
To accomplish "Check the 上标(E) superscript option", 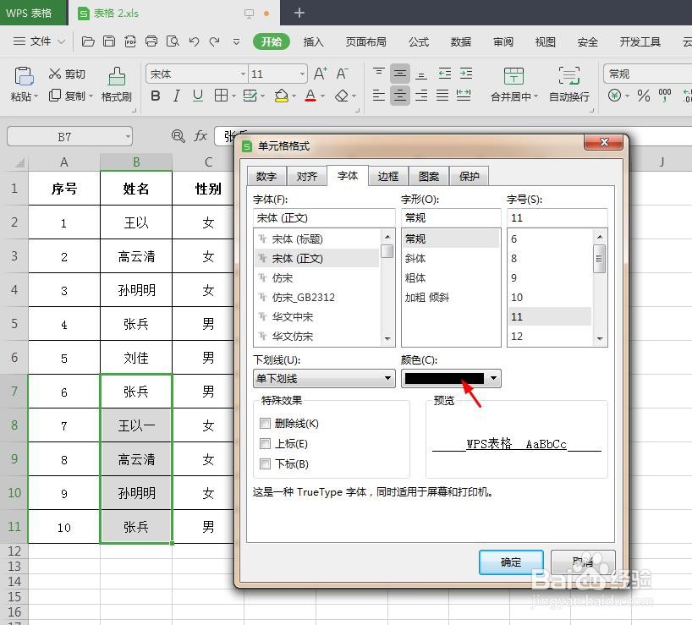I will 266,443.
